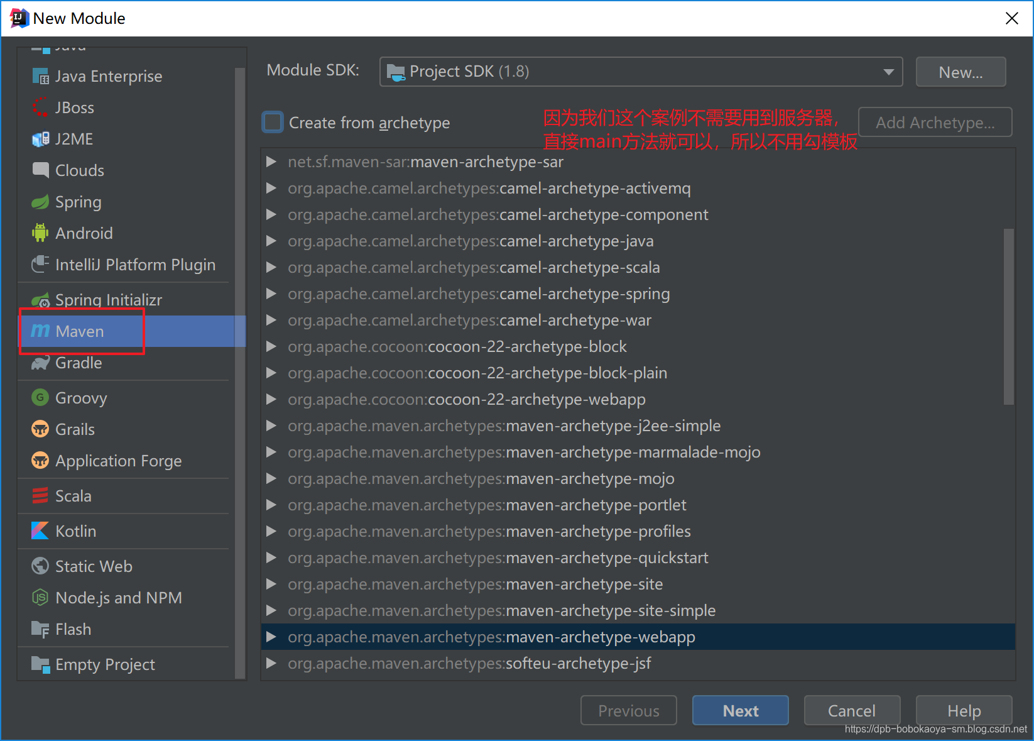Click the Cancel button

point(852,710)
